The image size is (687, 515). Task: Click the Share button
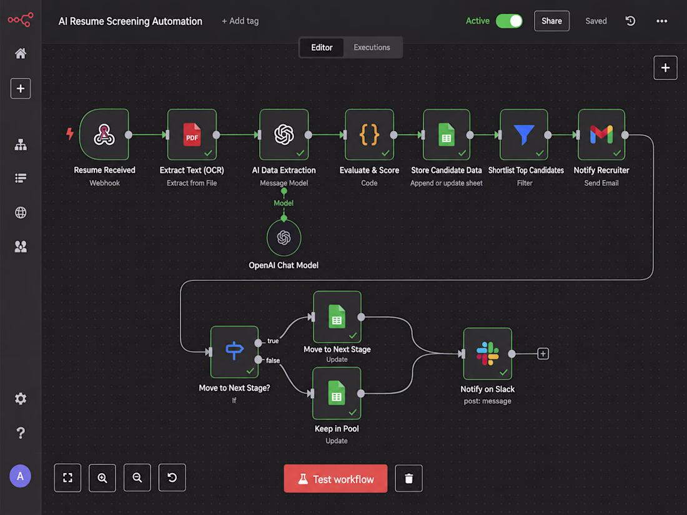click(551, 21)
